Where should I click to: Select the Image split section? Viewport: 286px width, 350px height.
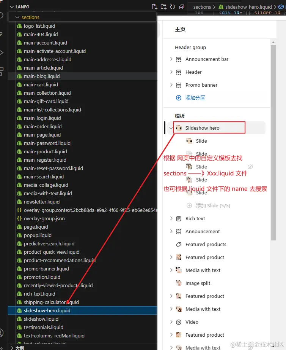pyautogui.click(x=198, y=283)
